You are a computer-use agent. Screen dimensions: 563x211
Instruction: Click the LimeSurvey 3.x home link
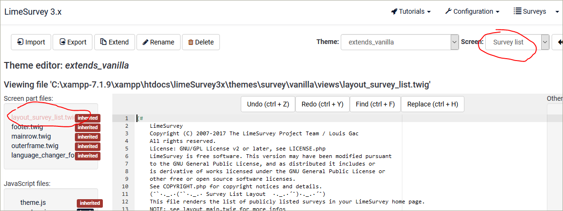(x=33, y=12)
